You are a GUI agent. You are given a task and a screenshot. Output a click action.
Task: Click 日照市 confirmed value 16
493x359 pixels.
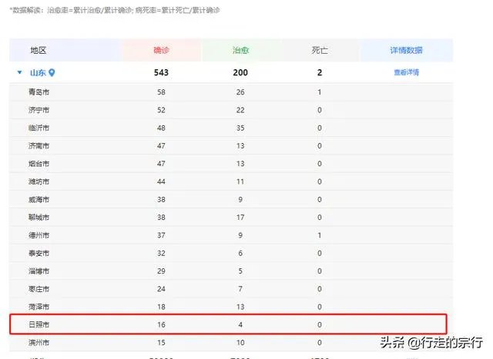click(x=161, y=325)
